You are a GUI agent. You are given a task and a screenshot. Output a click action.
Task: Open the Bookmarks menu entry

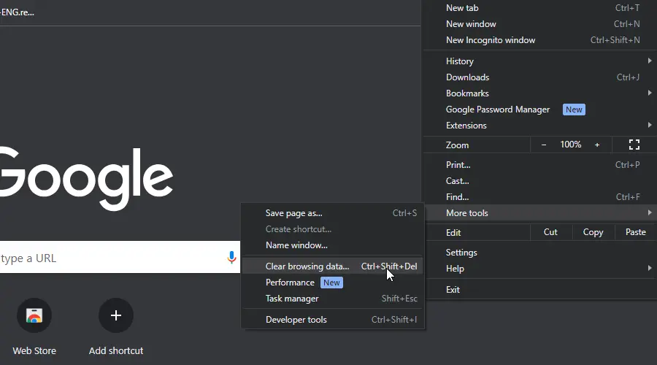(540, 93)
